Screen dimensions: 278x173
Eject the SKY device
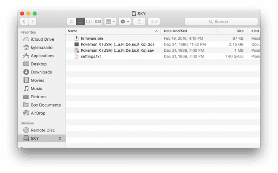(60, 138)
